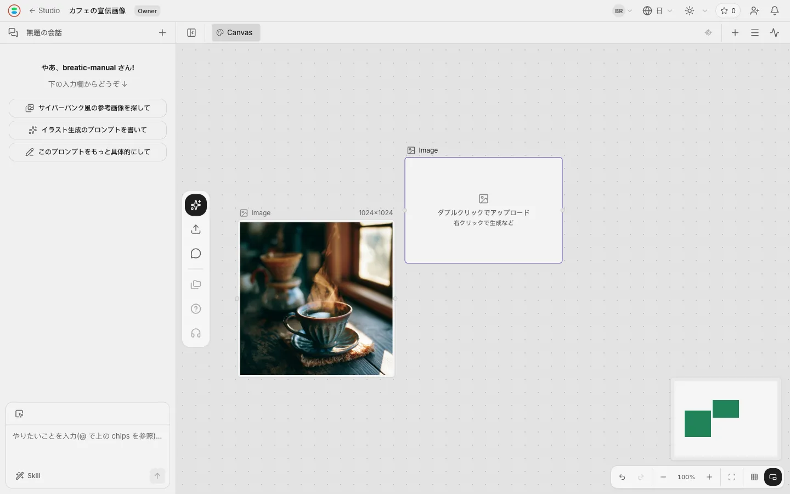Open the canvas list menu icon

pyautogui.click(x=755, y=32)
